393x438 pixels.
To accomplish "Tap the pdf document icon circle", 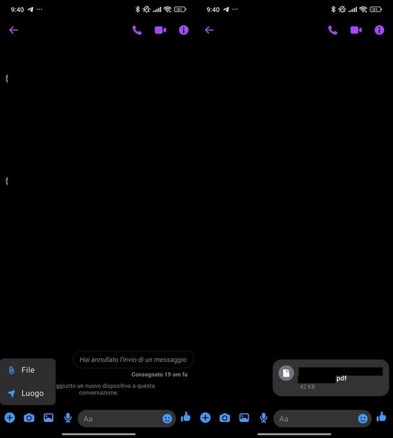I will (x=286, y=373).
